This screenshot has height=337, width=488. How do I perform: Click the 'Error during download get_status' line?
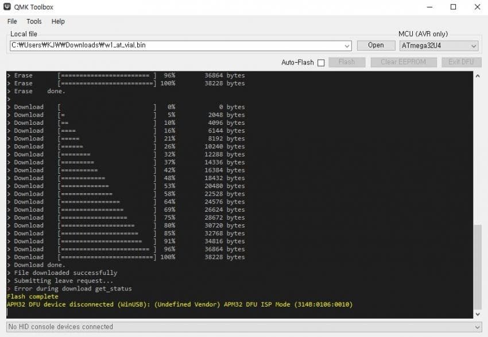point(69,289)
